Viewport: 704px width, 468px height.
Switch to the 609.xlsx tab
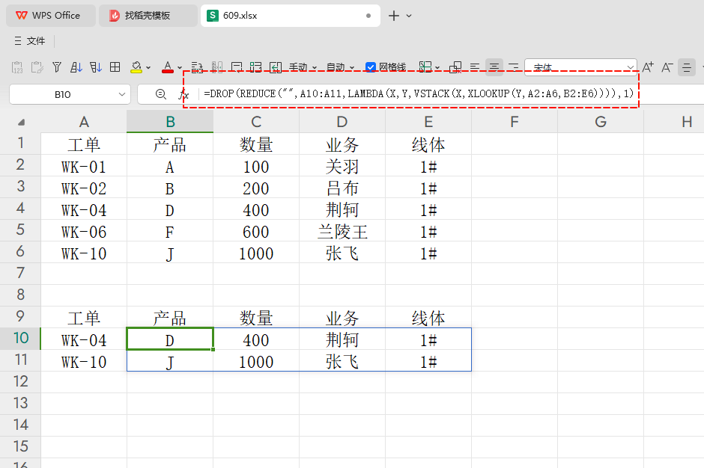tap(290, 16)
